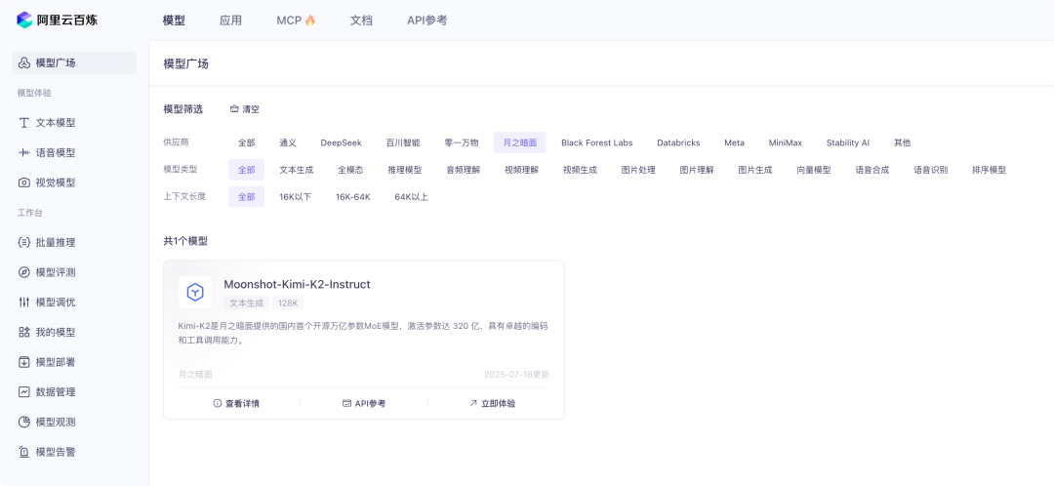Click the 模型广场 sidebar icon
This screenshot has height=486, width=1054.
pos(24,63)
